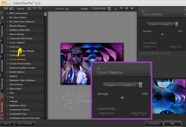Click the filter list display icon at top-left
Screen dimensions: 186x127
coord(6,9)
